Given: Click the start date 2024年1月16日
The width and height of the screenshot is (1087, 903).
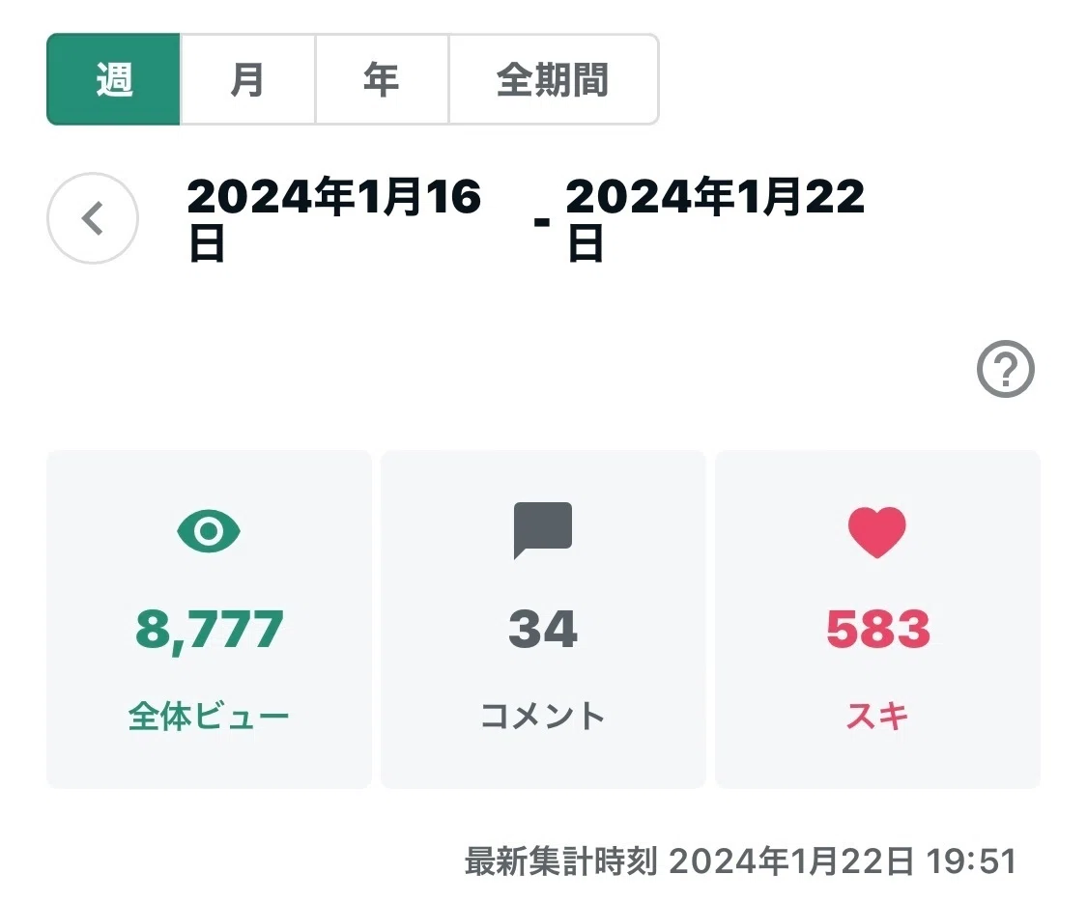Looking at the screenshot, I should (x=333, y=219).
